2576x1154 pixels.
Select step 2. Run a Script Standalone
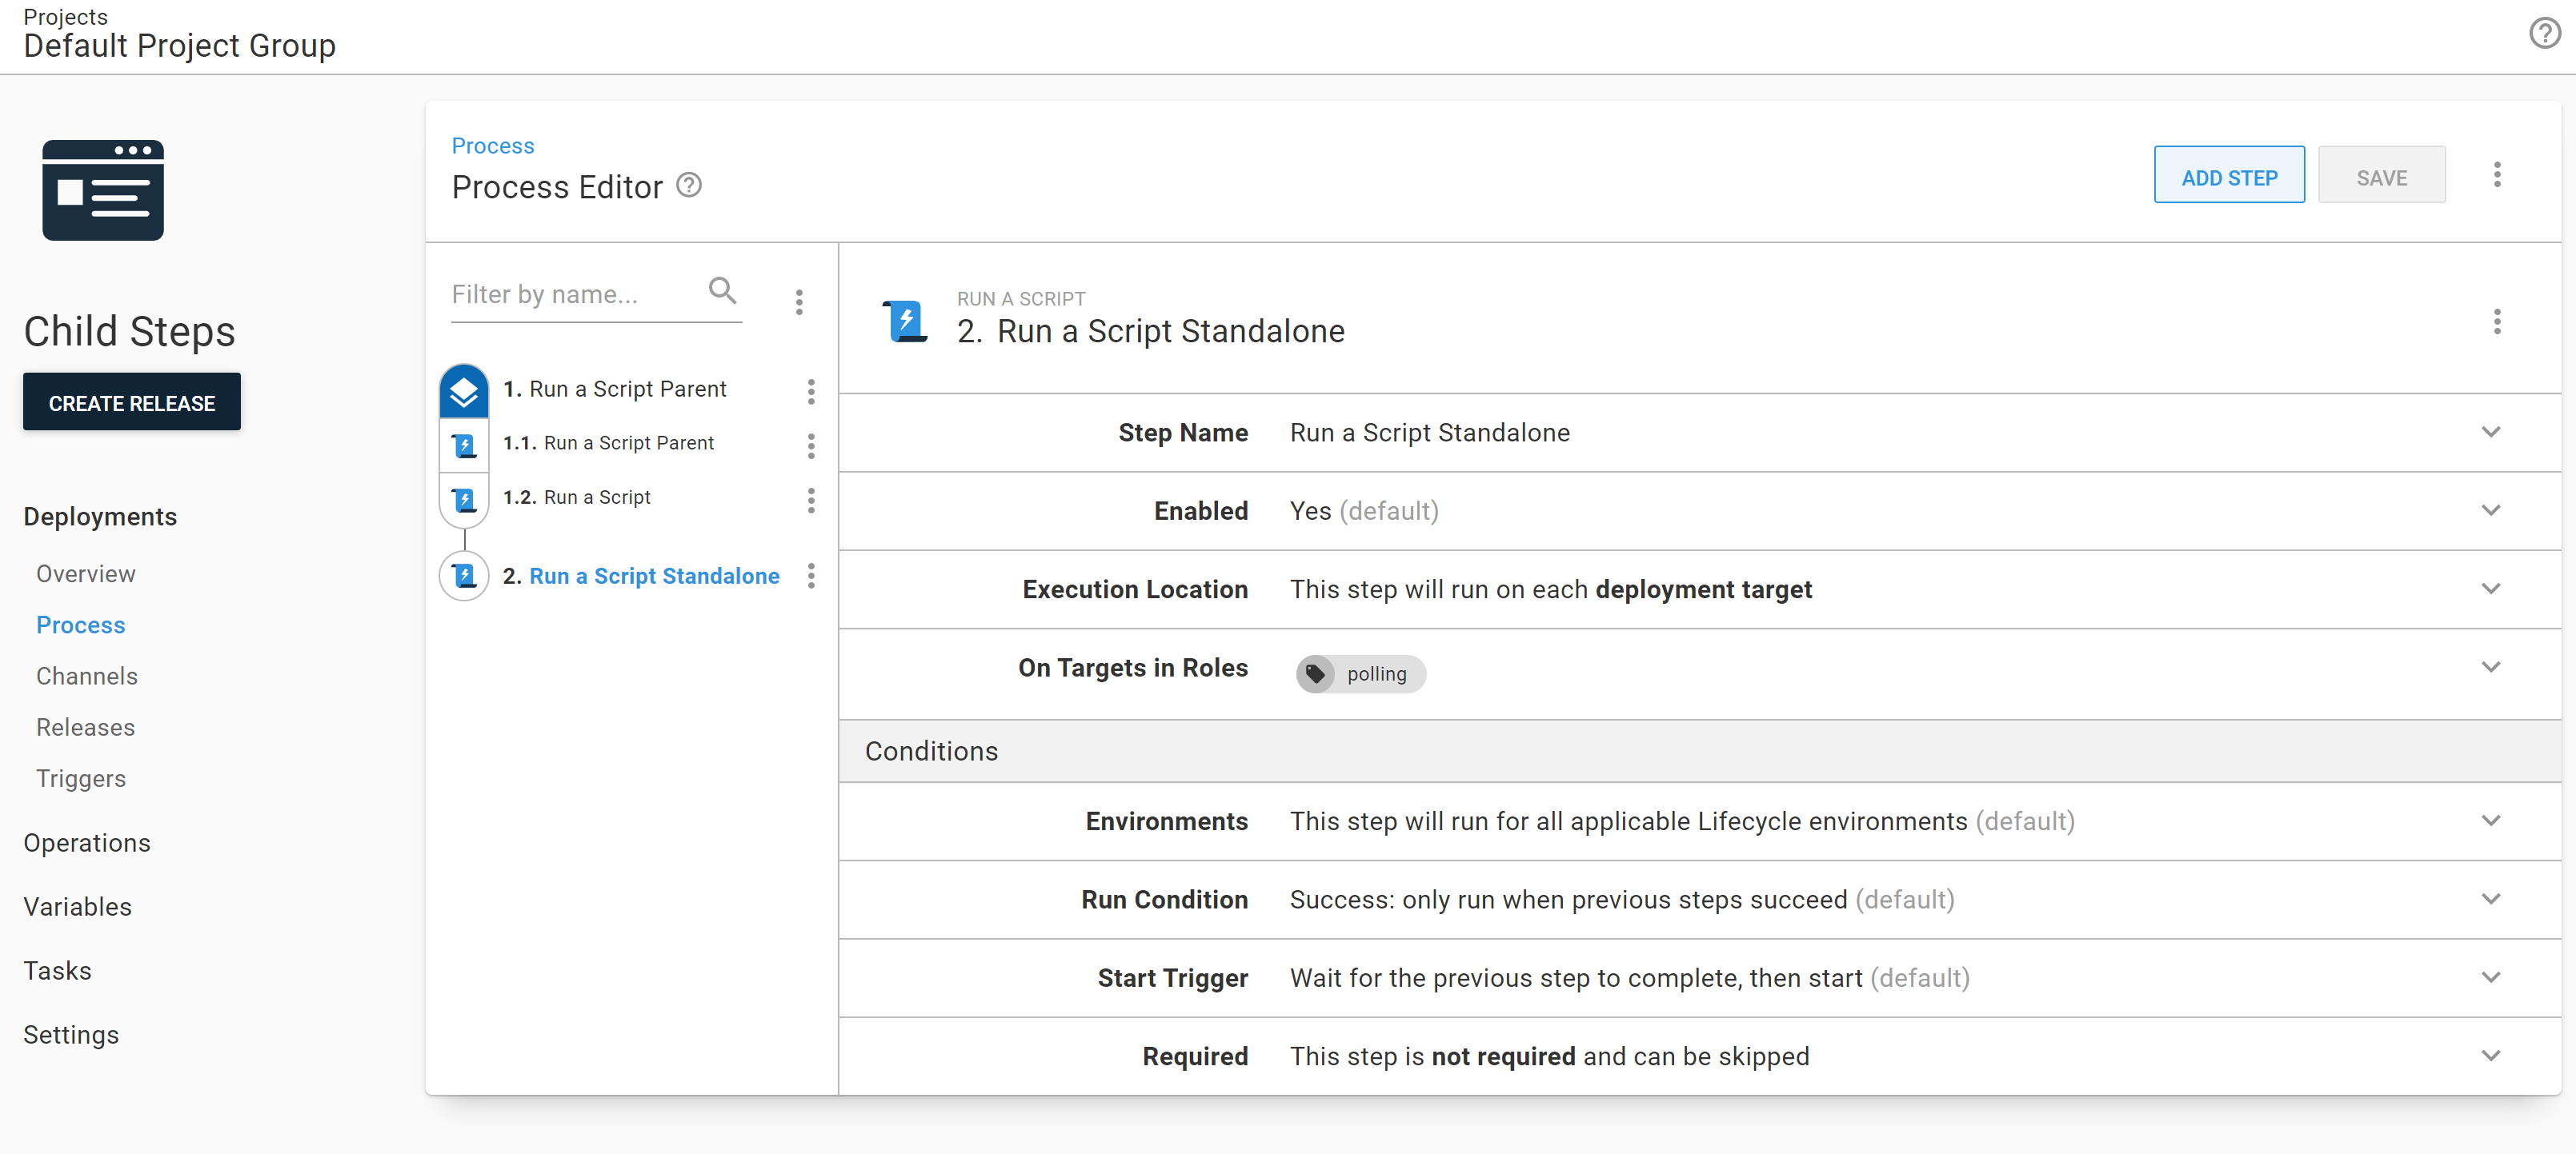click(641, 577)
